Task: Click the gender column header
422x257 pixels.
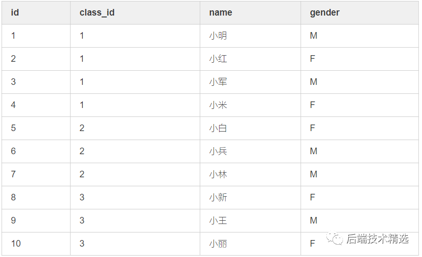Action: coord(325,13)
